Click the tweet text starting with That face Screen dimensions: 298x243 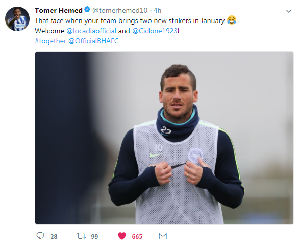[130, 20]
